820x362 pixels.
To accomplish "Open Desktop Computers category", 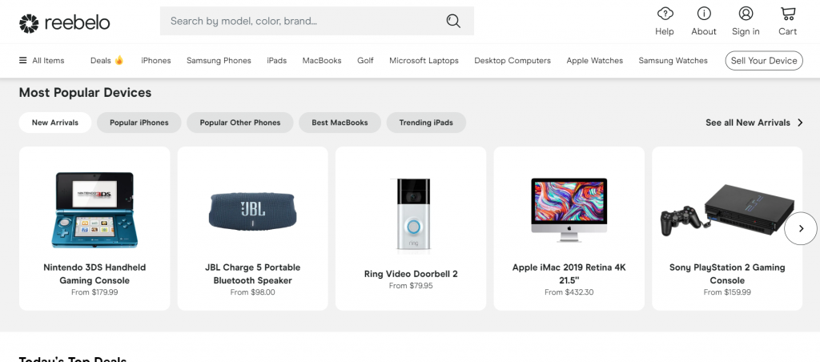I will 512,61.
